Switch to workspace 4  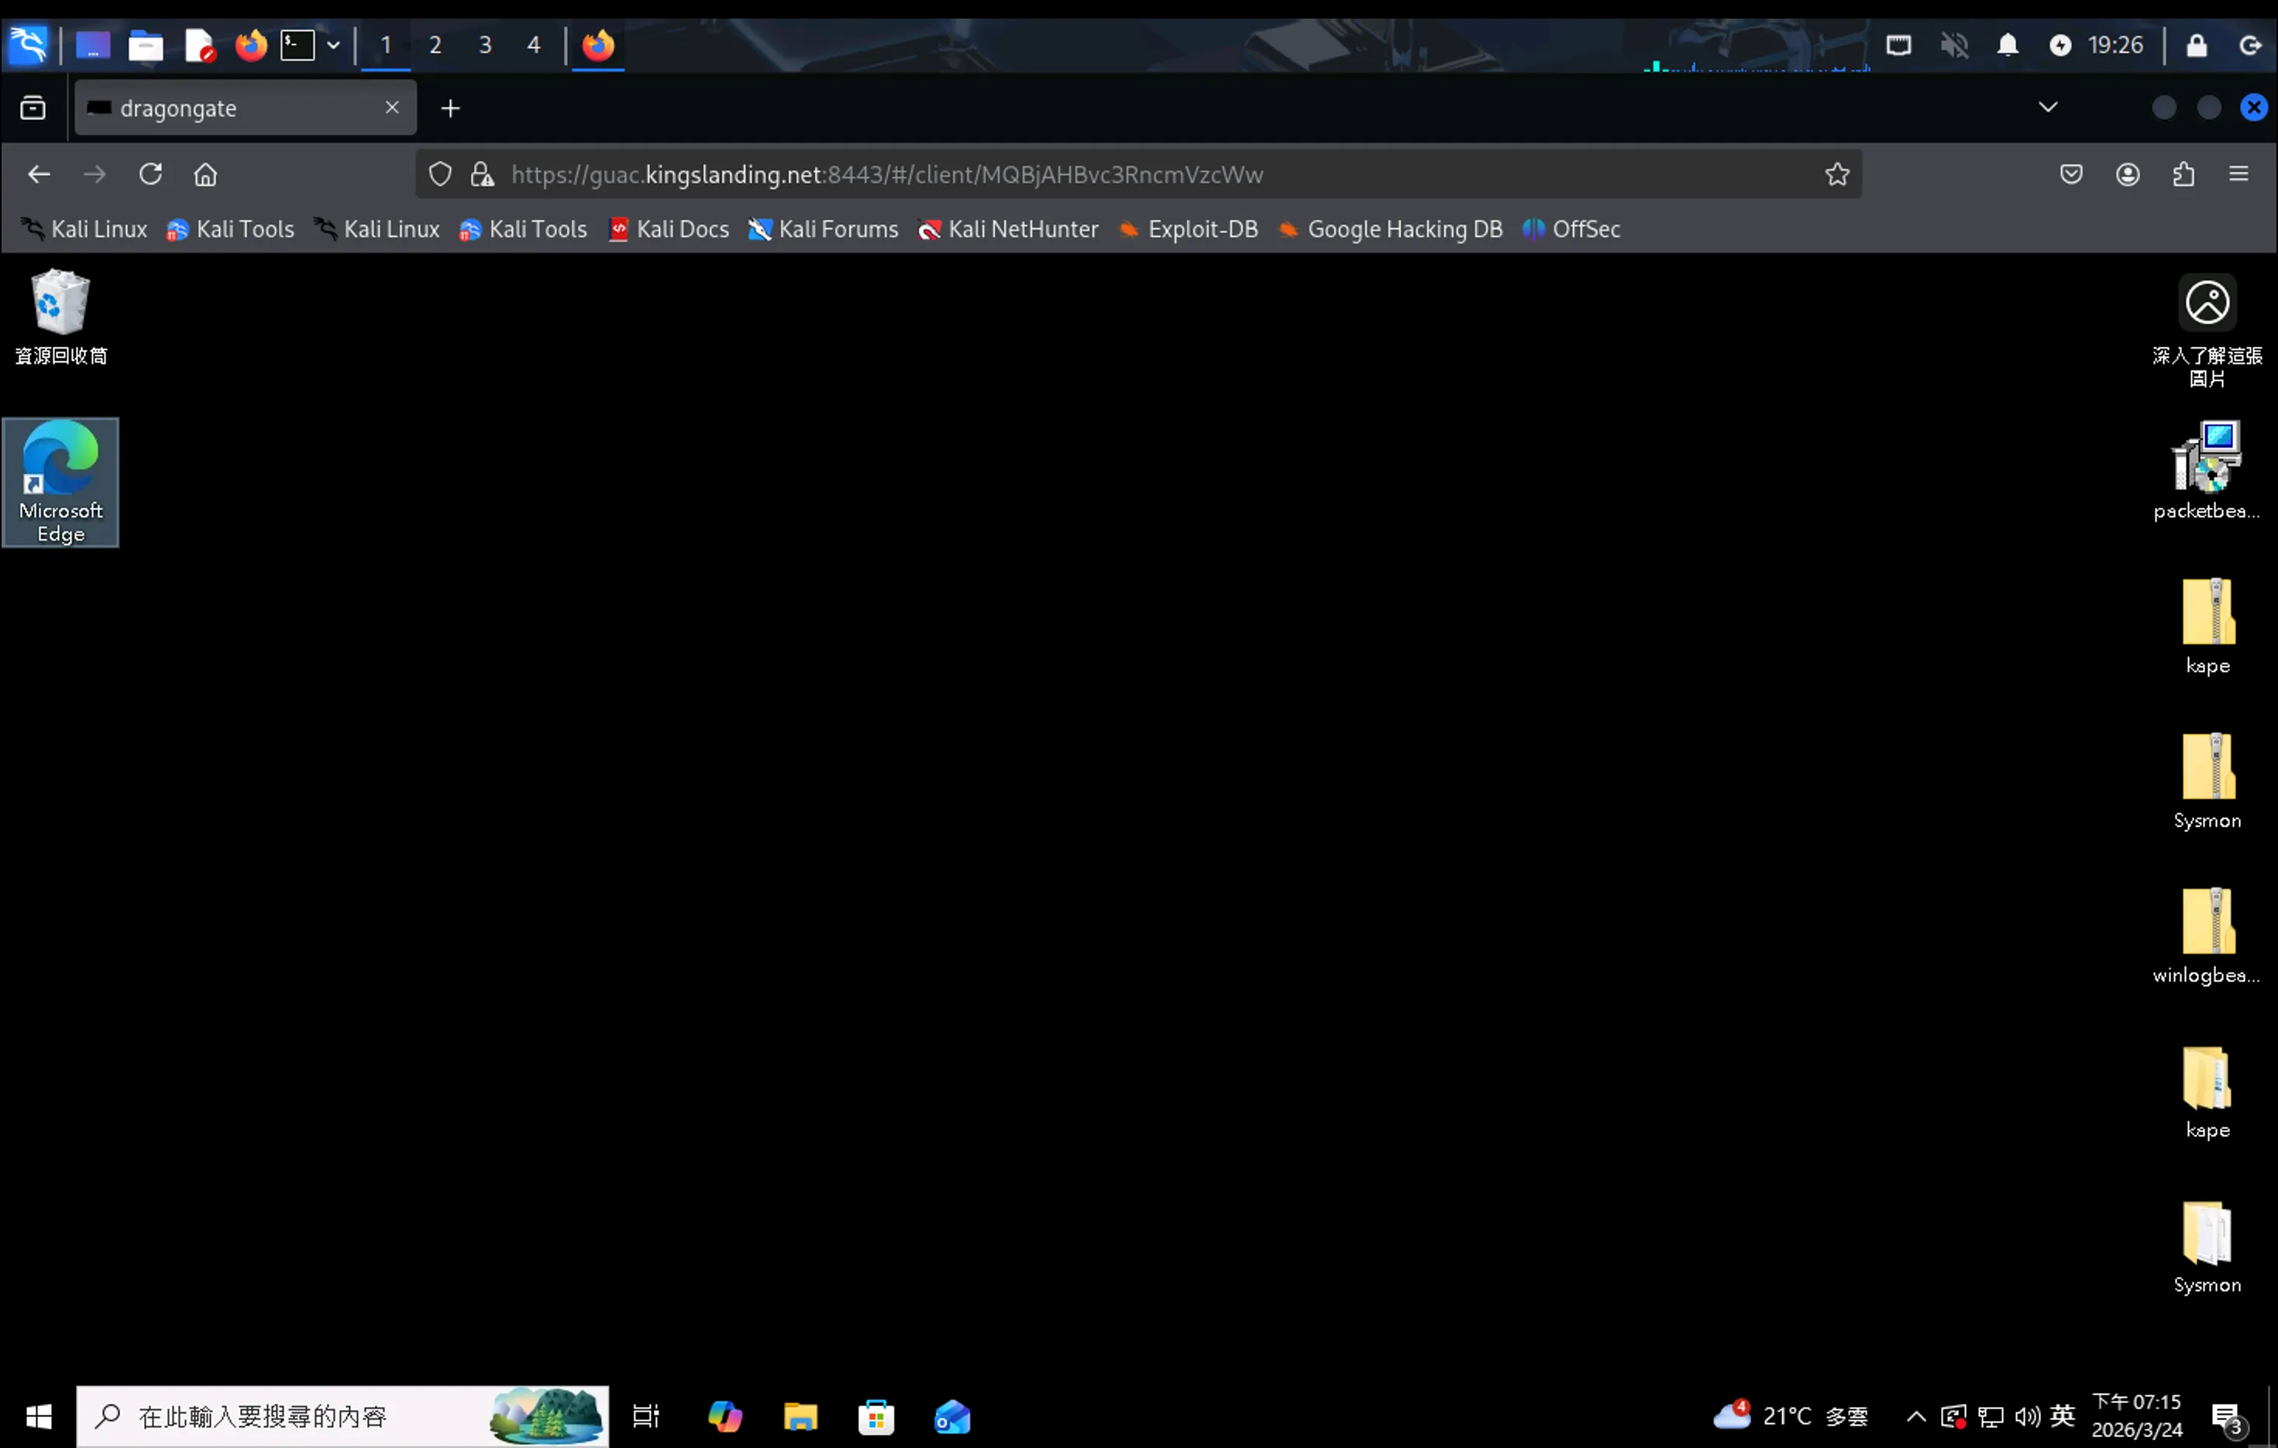[x=534, y=46]
